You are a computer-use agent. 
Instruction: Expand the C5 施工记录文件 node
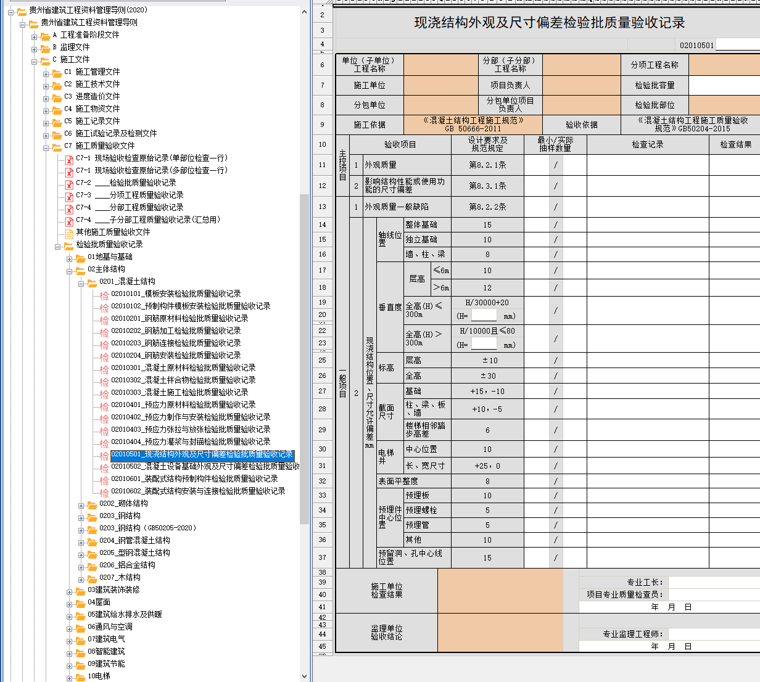click(46, 123)
